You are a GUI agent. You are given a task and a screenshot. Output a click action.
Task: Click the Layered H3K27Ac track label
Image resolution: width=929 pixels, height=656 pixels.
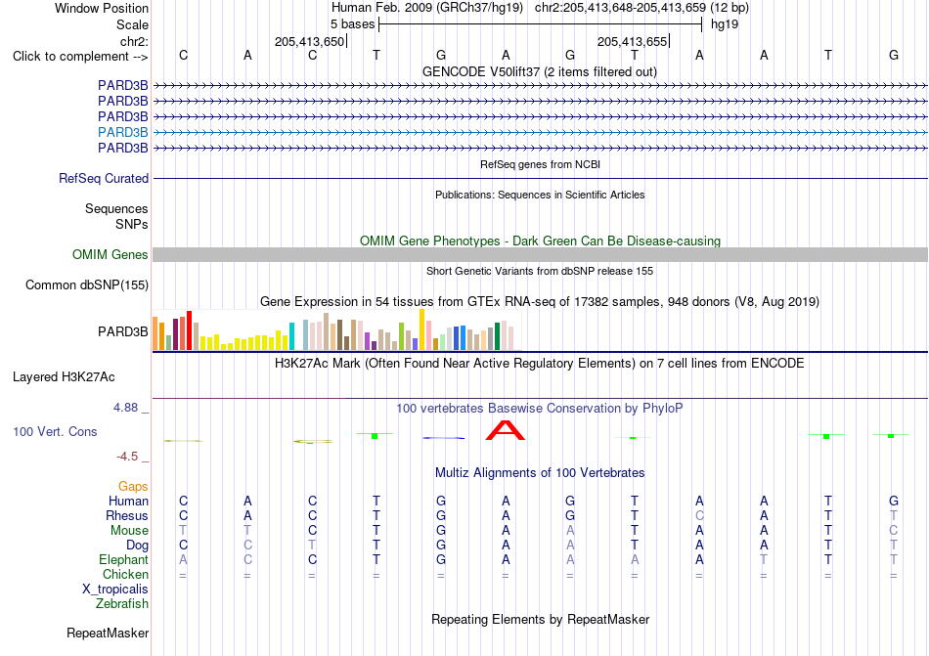(x=64, y=377)
